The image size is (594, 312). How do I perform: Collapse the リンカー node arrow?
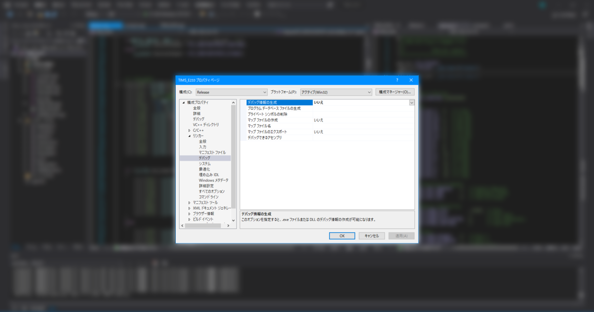coord(190,136)
